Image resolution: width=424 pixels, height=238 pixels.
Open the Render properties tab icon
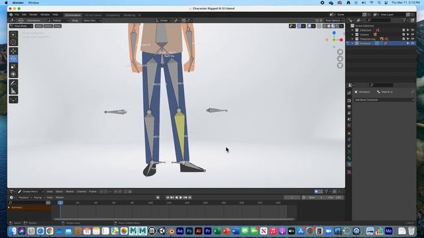pos(349,100)
